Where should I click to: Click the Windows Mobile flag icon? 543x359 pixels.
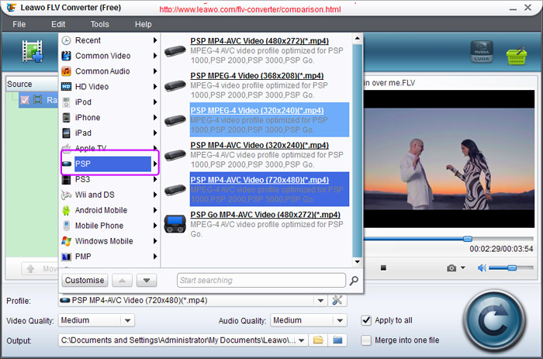coord(66,241)
